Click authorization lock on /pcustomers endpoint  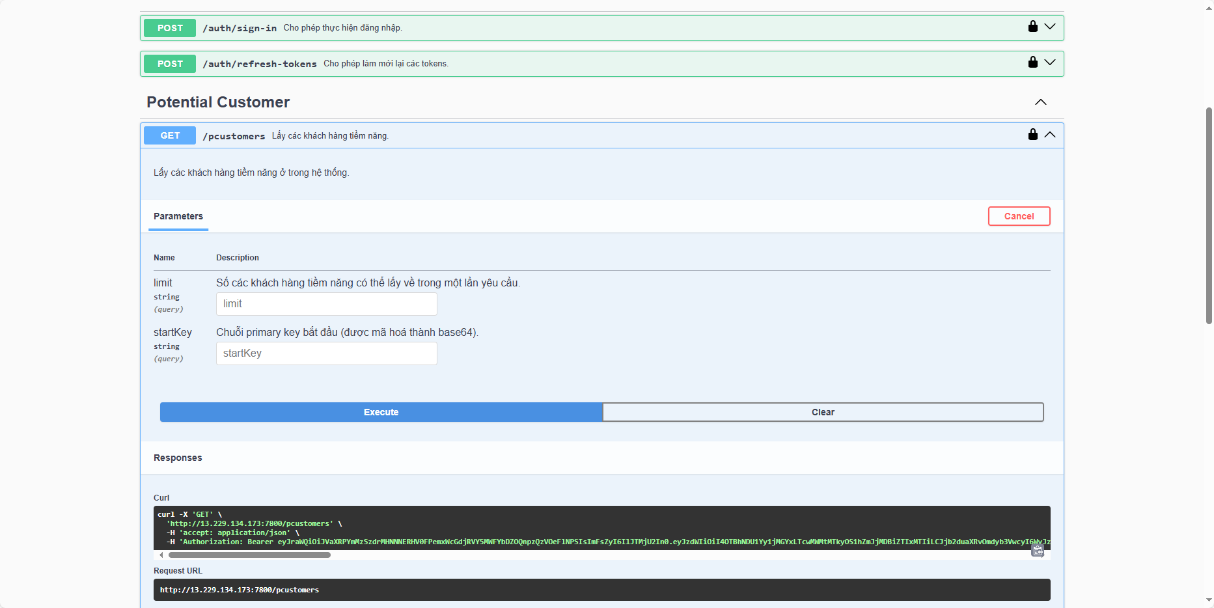coord(1032,135)
